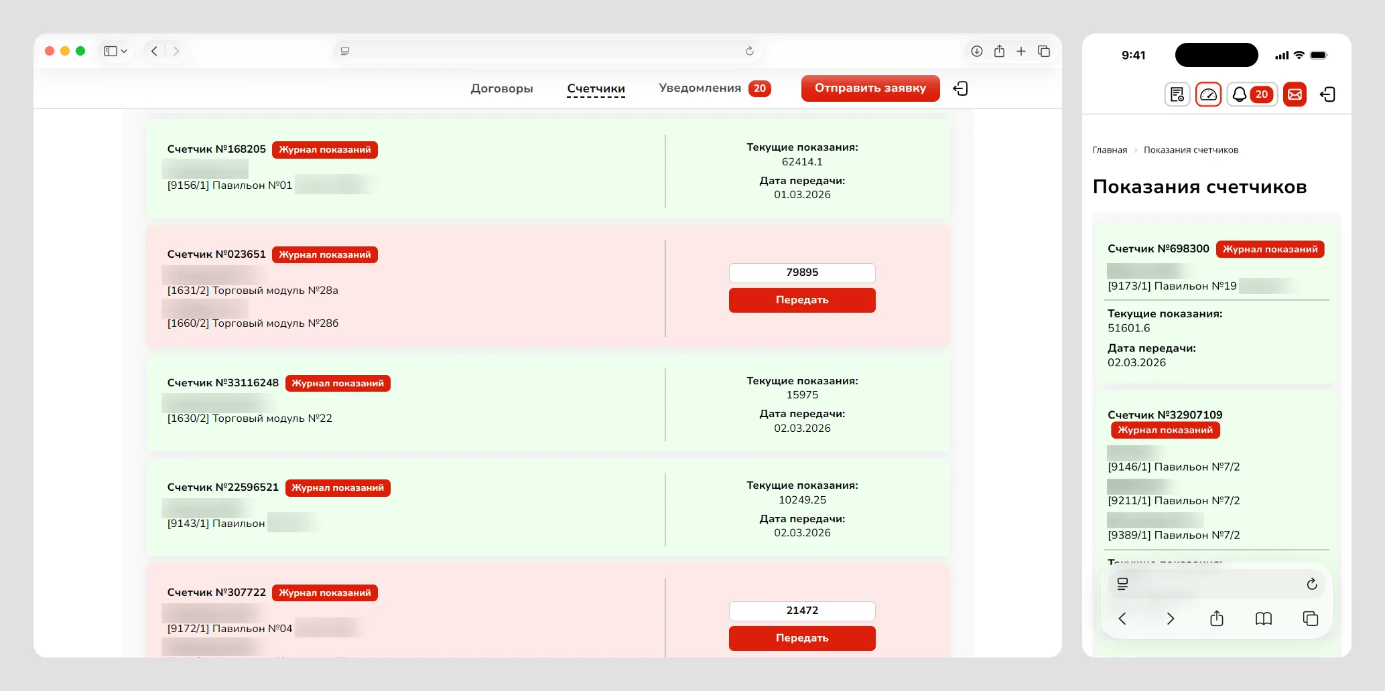This screenshot has width=1385, height=691.
Task: Tap the meter gauge icon in mobile header
Action: (1208, 94)
